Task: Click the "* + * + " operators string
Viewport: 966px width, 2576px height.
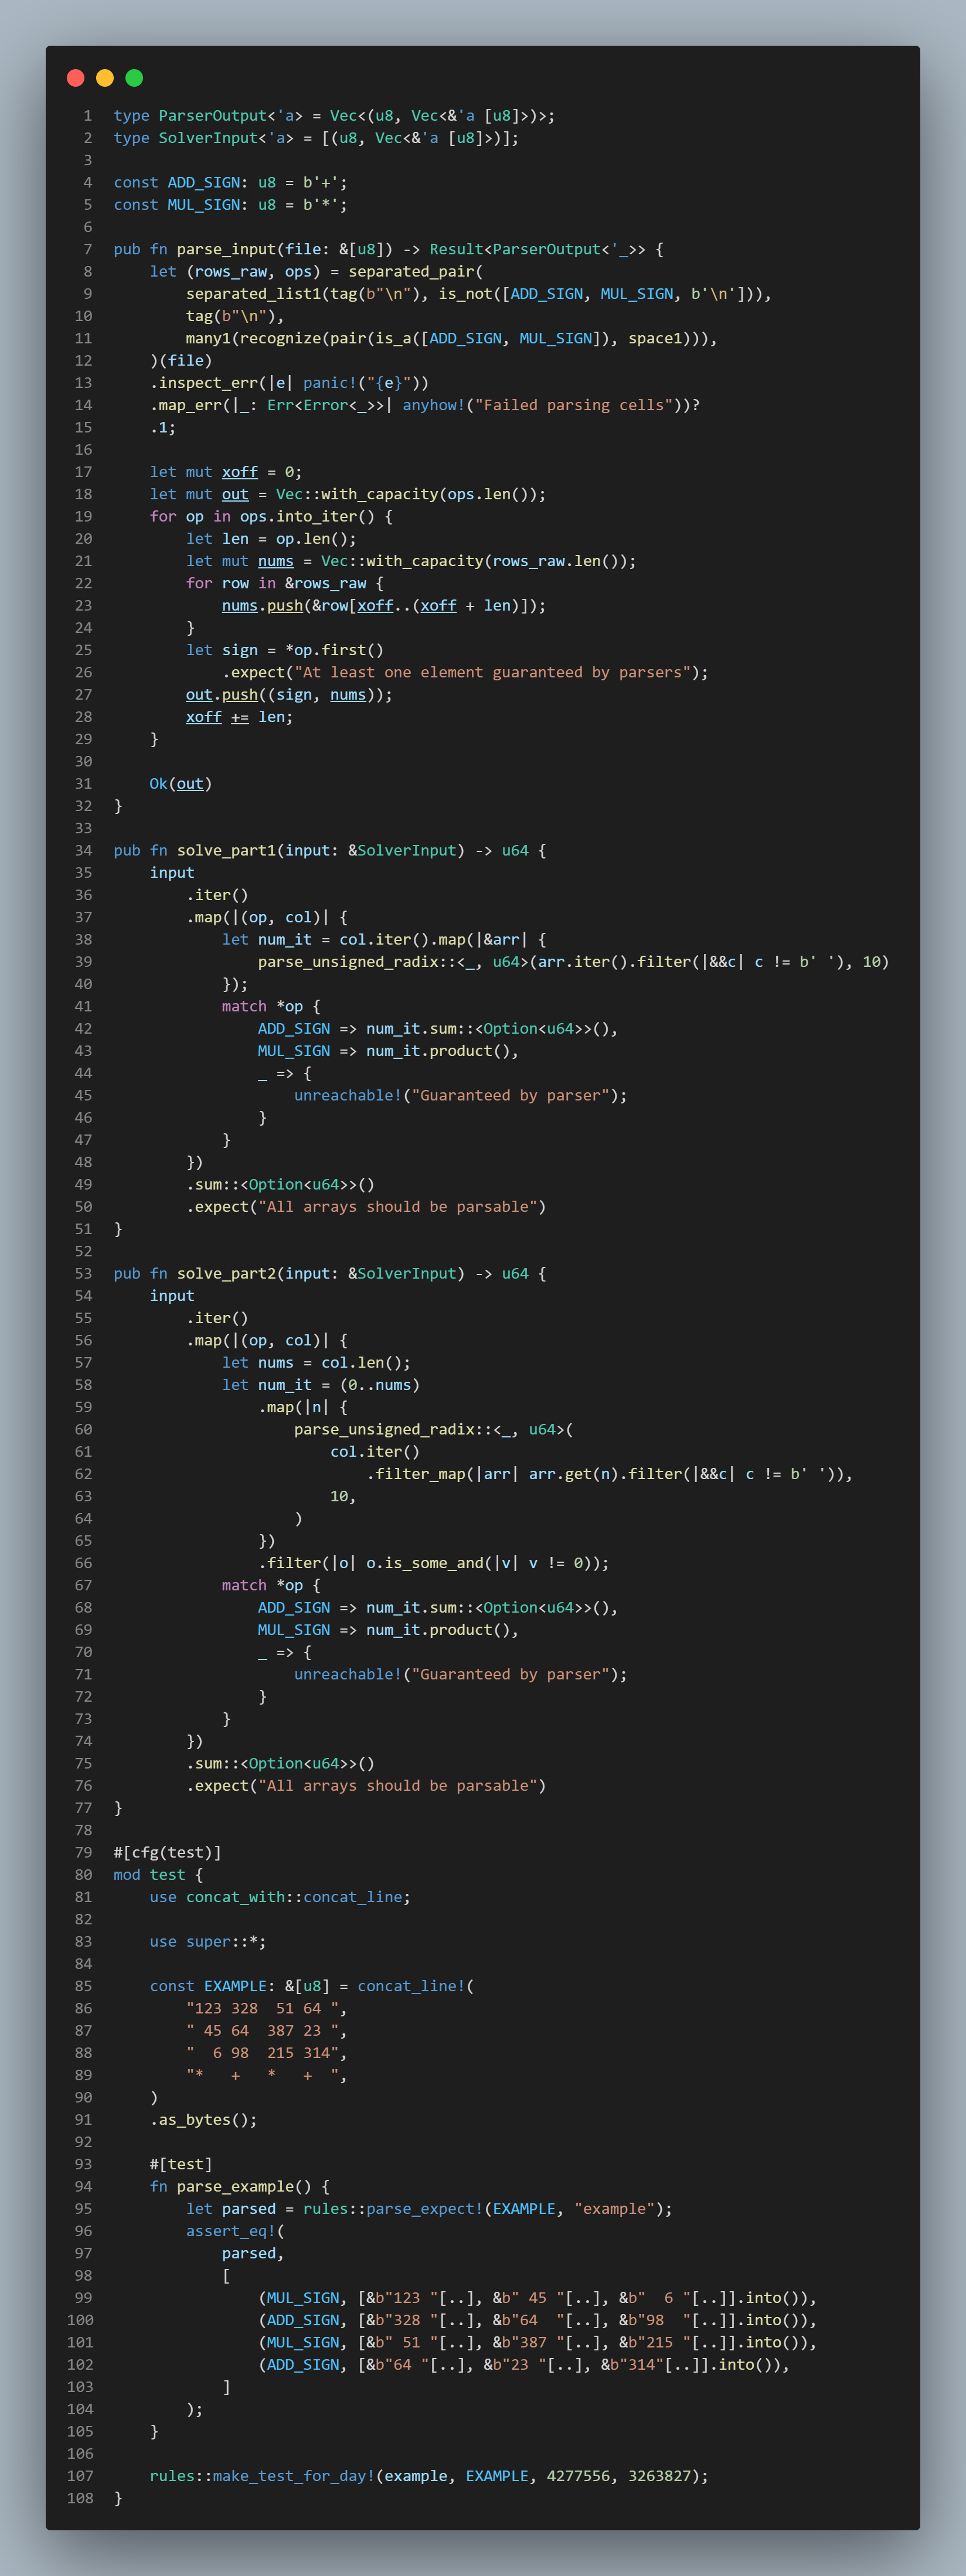Action: coord(262,2075)
